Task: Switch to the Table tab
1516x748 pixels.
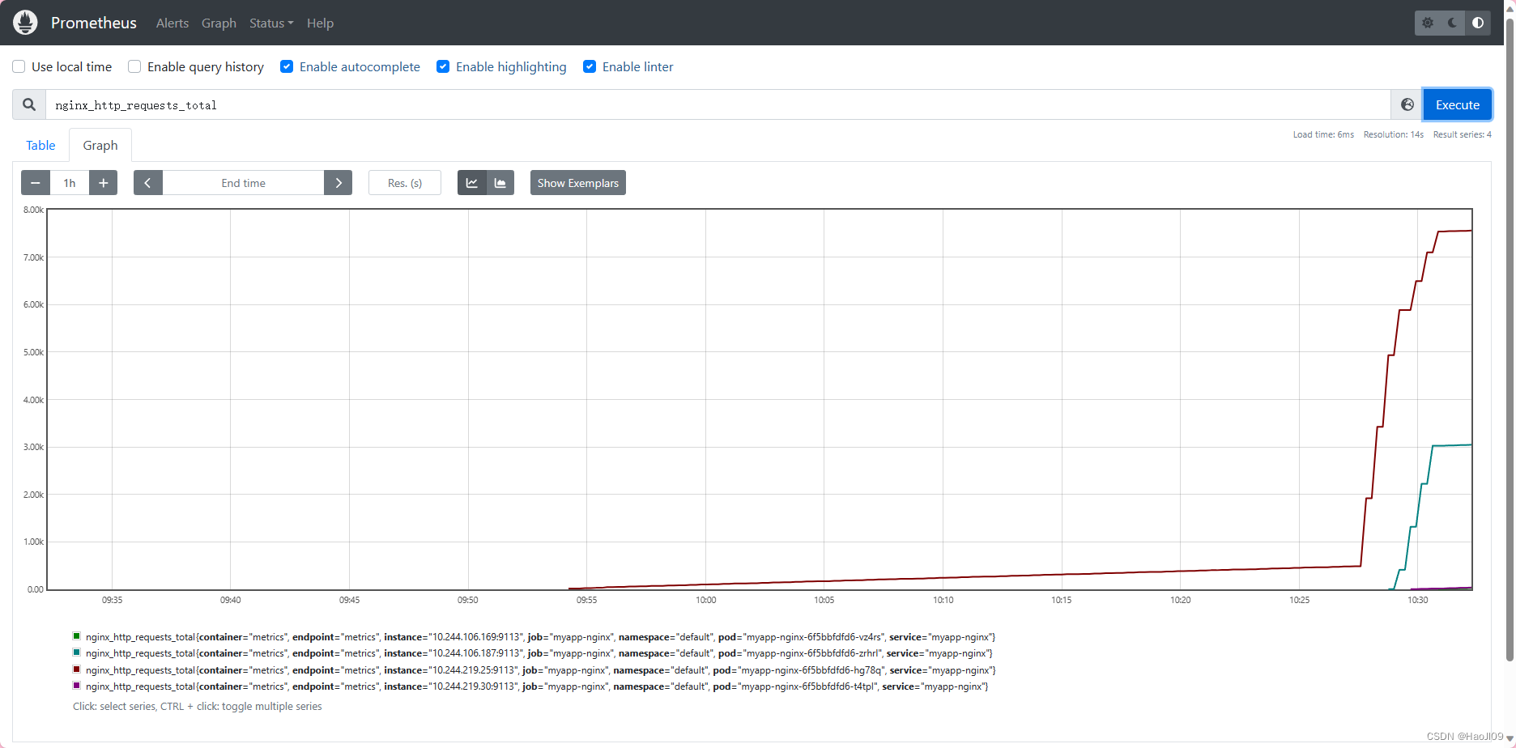Action: click(40, 145)
